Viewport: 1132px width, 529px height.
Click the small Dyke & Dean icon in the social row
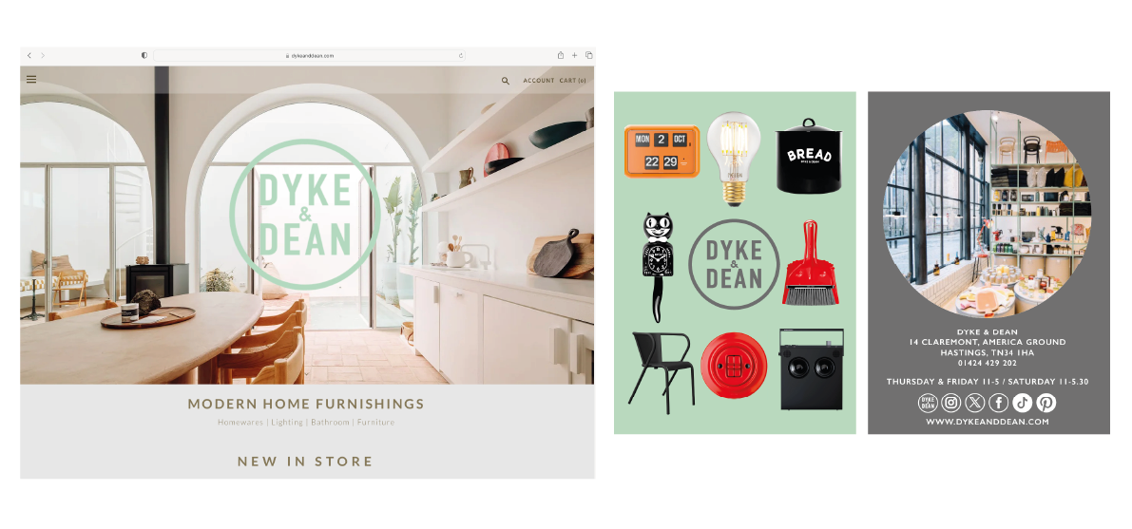(928, 403)
